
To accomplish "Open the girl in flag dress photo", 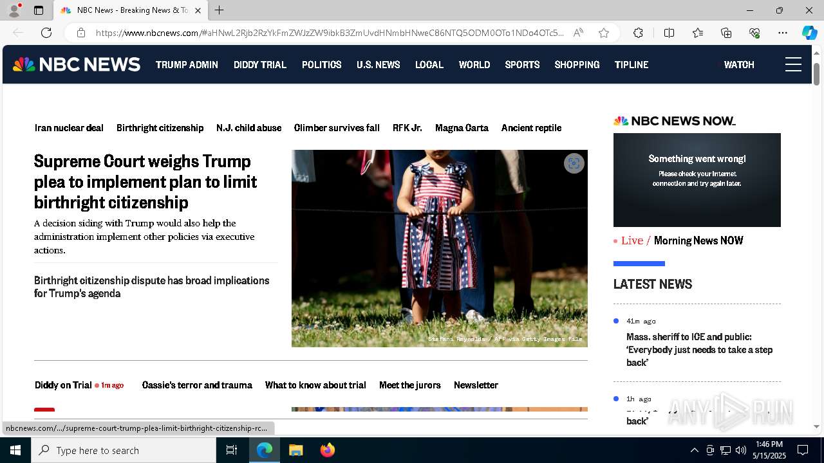I will 440,248.
